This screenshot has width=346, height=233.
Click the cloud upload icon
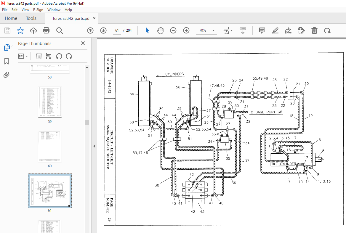[x=33, y=30]
